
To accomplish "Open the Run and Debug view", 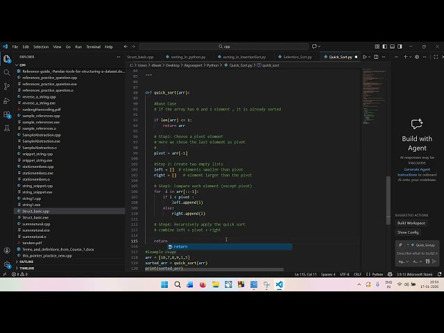I will click(7, 101).
